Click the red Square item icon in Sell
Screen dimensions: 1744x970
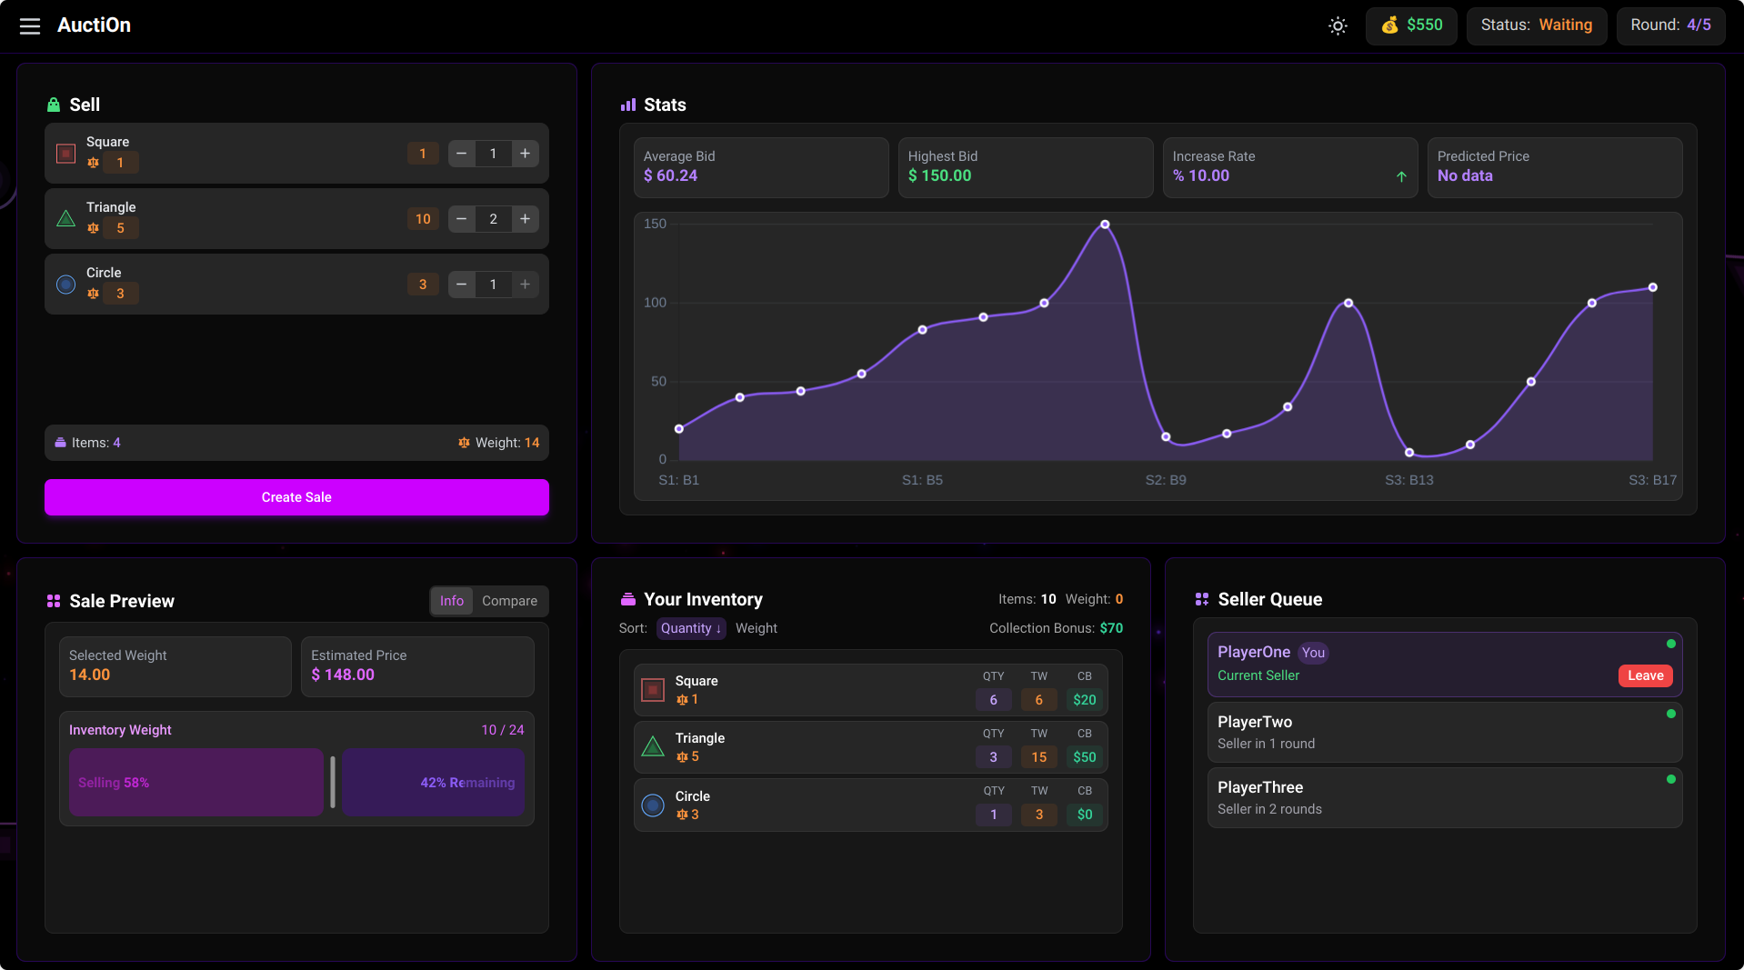coord(66,154)
